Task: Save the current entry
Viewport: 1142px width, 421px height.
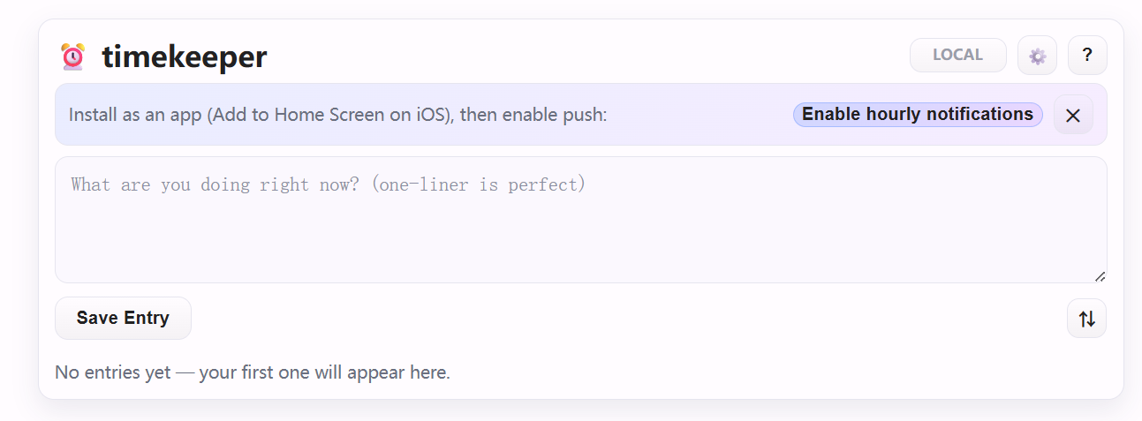Action: [123, 318]
